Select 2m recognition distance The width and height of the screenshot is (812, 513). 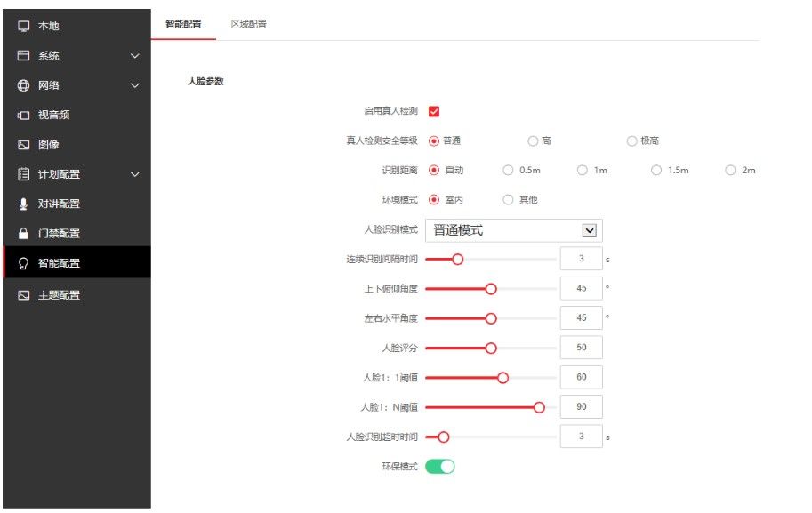pos(730,171)
